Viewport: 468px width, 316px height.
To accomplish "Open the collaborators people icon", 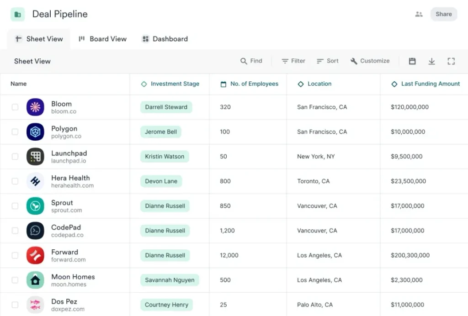I will point(419,14).
